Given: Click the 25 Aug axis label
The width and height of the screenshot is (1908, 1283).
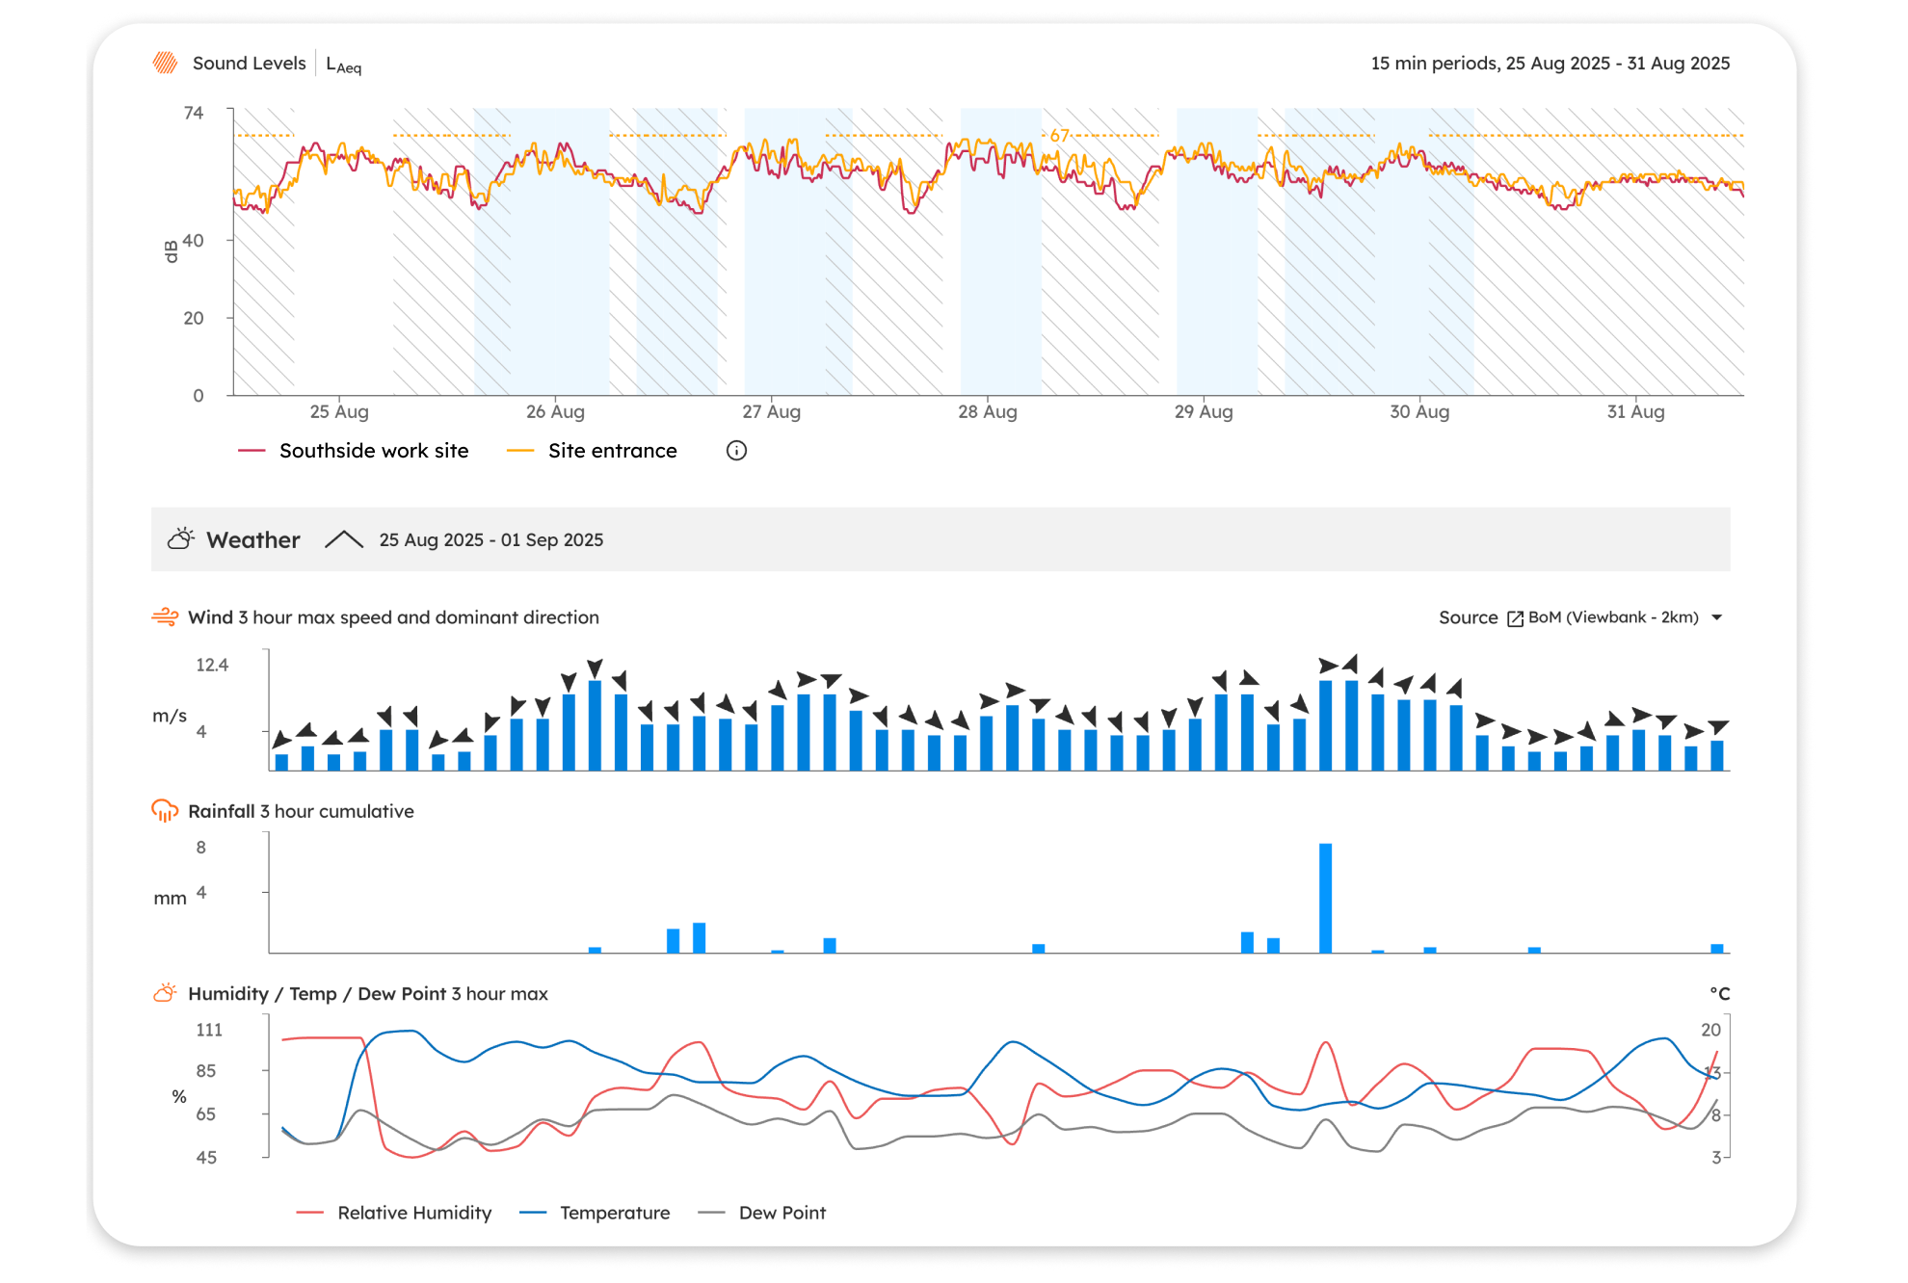Looking at the screenshot, I should point(339,412).
